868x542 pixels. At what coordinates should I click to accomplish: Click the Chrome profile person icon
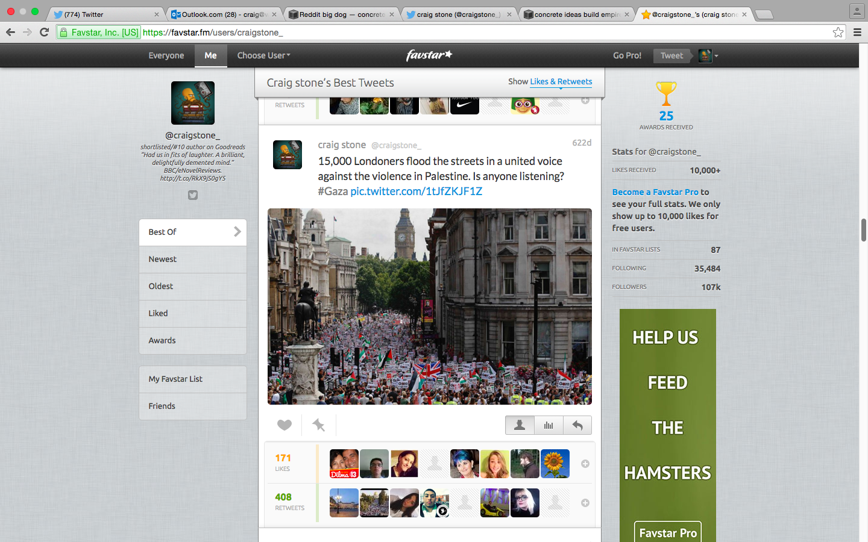(x=857, y=11)
